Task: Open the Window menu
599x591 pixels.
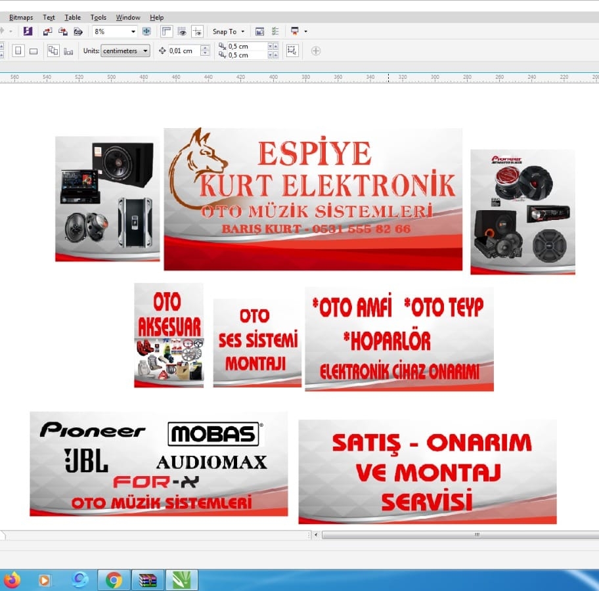Action: 128,18
